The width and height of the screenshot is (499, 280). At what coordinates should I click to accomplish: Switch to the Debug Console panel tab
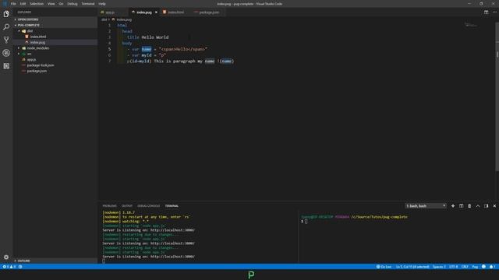(148, 205)
